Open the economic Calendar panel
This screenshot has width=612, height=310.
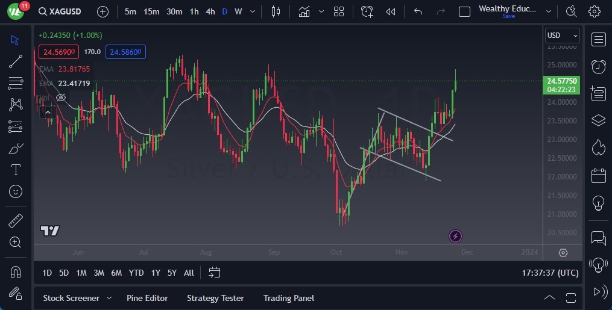(598, 176)
